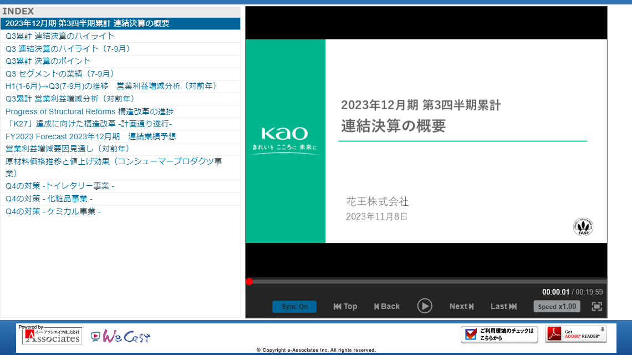Click the Kao title slide in the player
632x355 pixels.
click(426, 141)
